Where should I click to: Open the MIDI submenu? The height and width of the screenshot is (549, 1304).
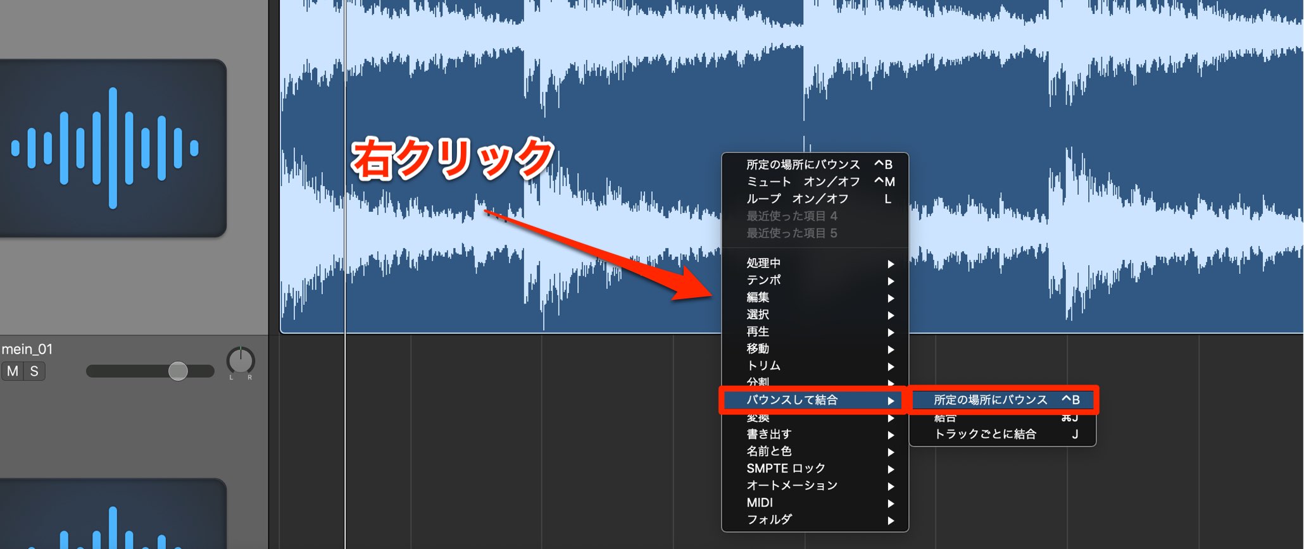coord(815,502)
